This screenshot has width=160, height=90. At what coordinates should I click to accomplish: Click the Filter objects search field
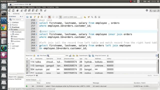pos(16,19)
